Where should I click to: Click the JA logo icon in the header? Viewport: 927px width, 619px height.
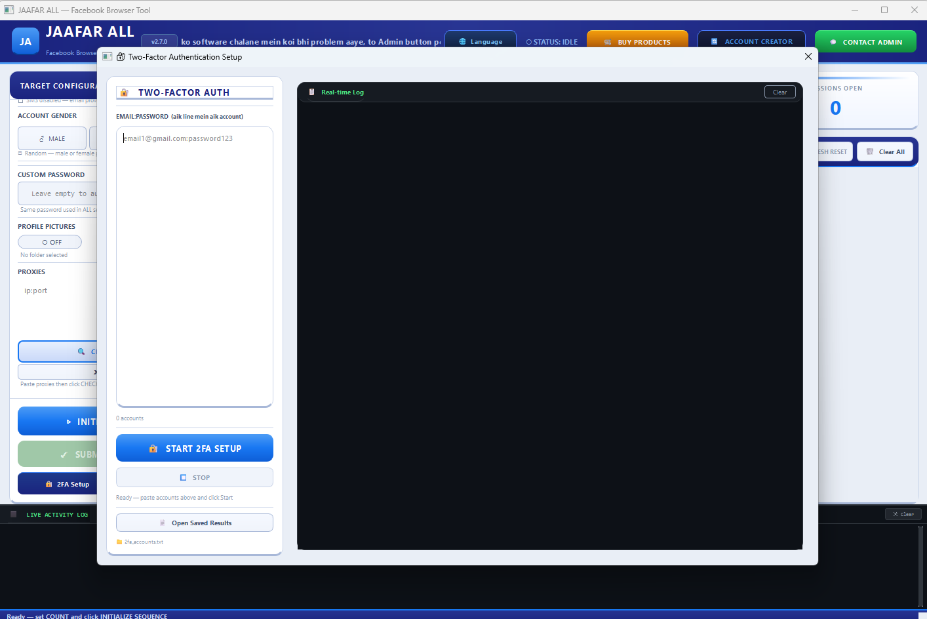26,41
